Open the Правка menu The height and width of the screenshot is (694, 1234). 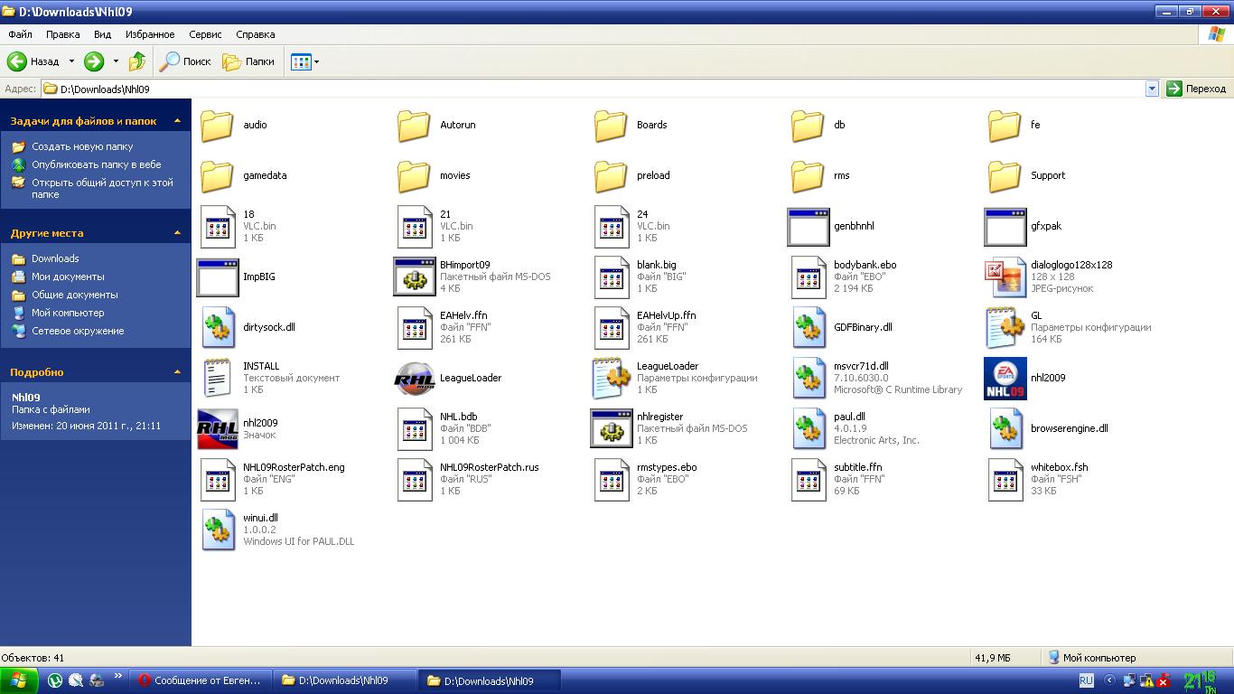62,34
